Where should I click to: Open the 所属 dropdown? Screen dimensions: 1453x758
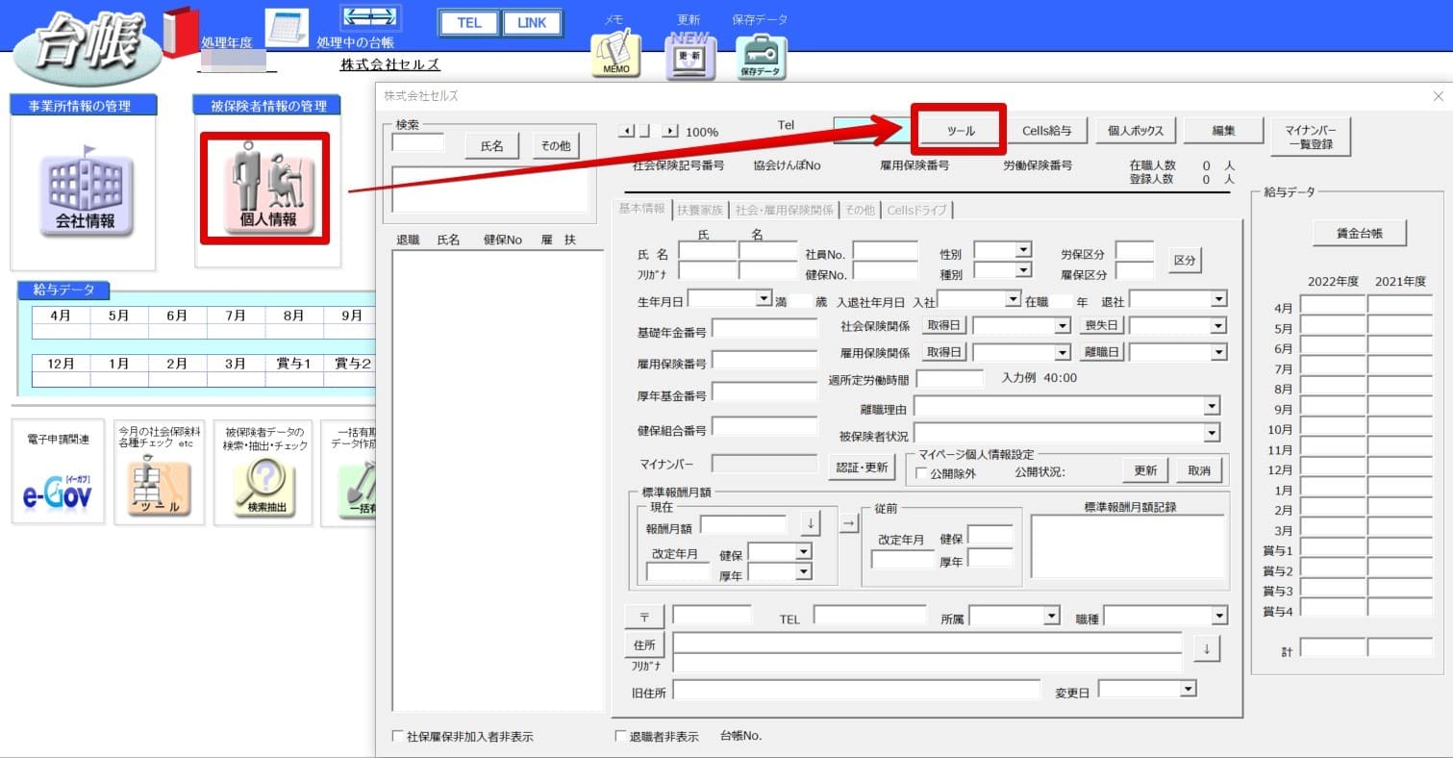tap(1051, 616)
